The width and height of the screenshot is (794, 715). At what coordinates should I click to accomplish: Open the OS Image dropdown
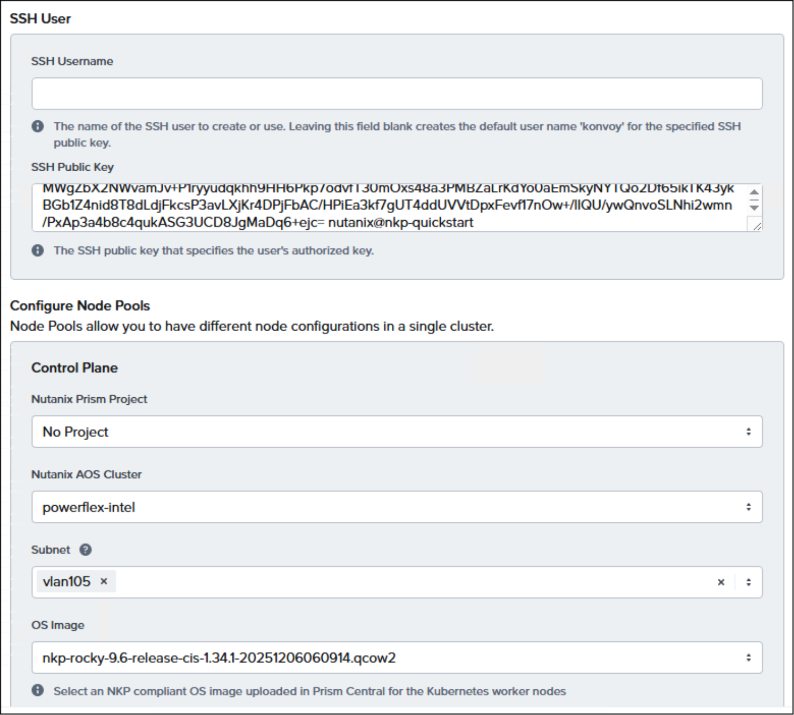tap(397, 658)
